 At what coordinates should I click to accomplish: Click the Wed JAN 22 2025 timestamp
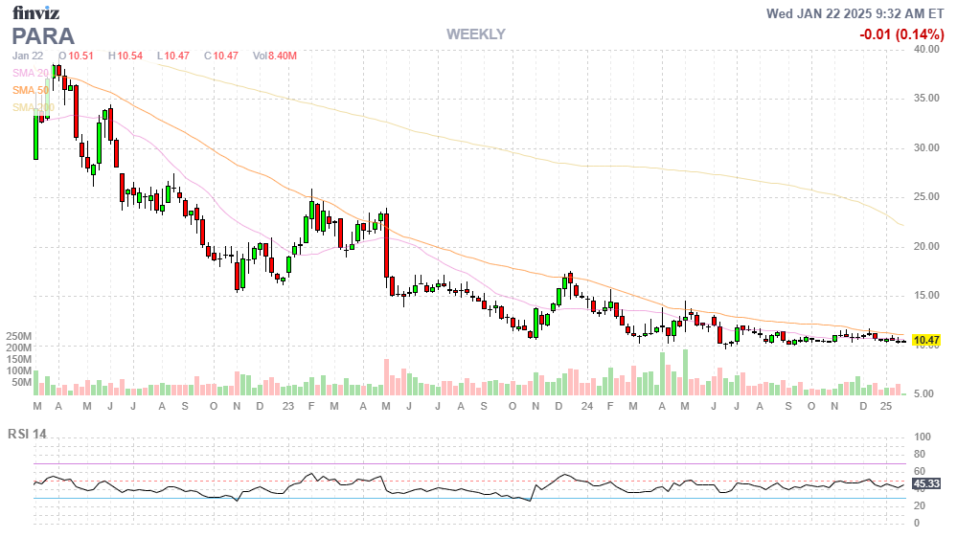click(x=854, y=13)
